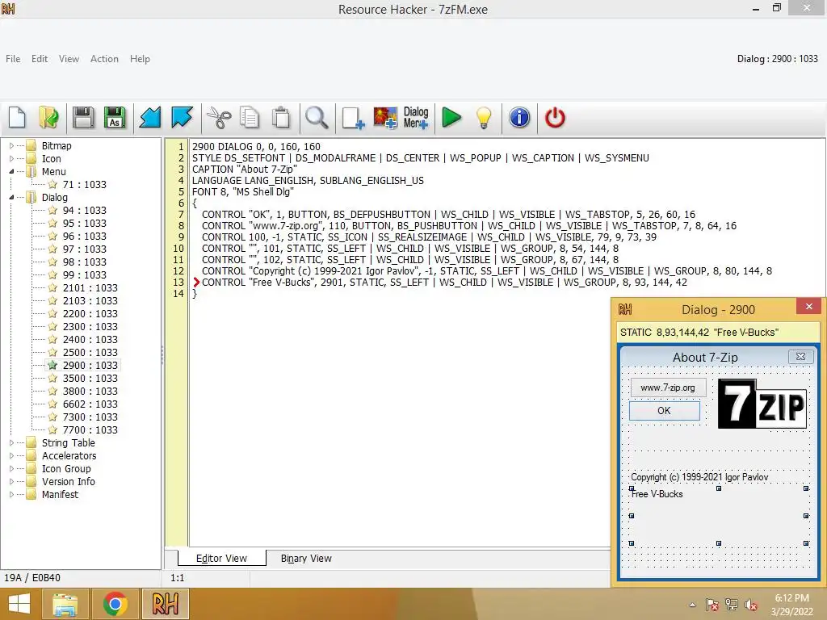The width and height of the screenshot is (827, 620).
Task: Click the 7-ZIP logo image in preview
Action: tap(762, 404)
